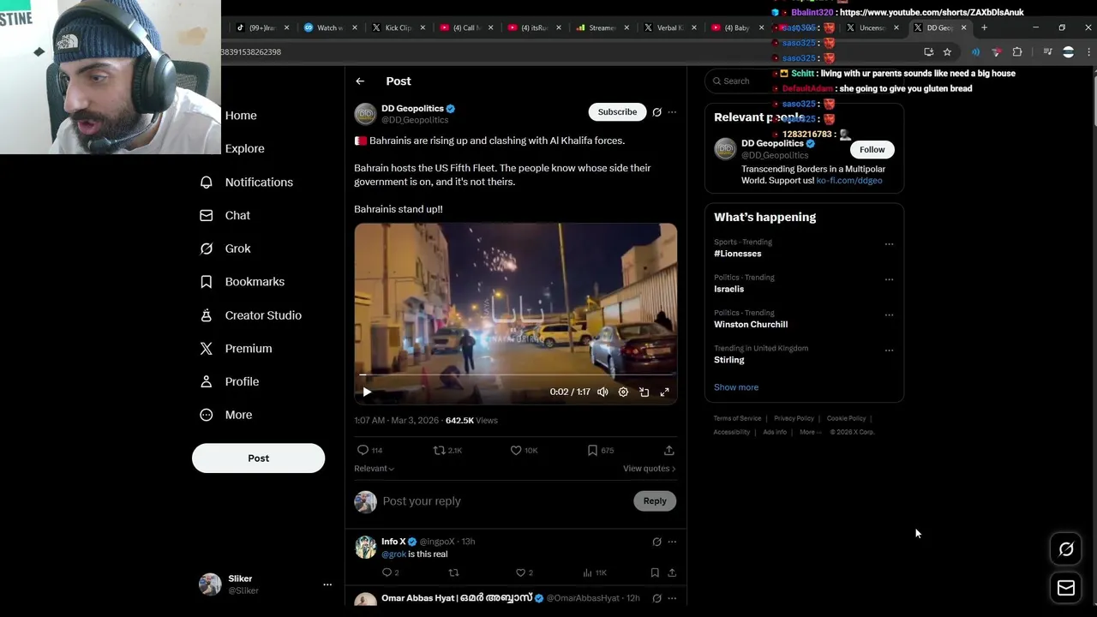Open three-dot menu on DD Geopolitics post
1097x617 pixels.
point(672,112)
